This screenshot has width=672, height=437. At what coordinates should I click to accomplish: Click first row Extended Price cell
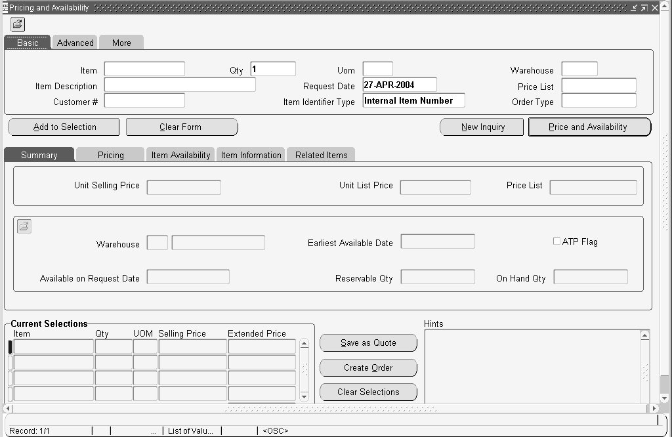click(262, 346)
